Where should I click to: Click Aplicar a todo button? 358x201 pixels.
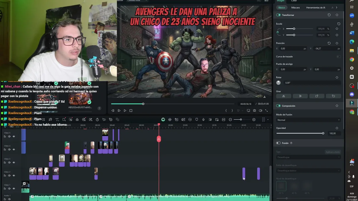click(333, 152)
